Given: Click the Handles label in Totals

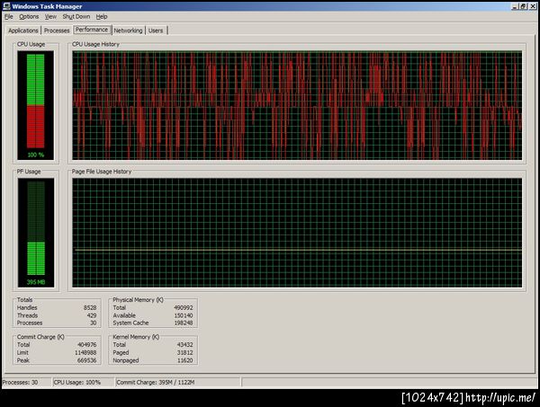Looking at the screenshot, I should click(x=27, y=307).
